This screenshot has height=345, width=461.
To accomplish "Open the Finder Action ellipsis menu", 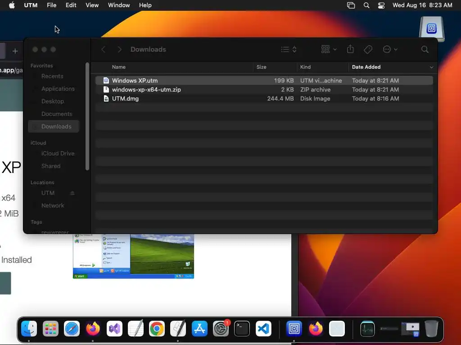I will point(390,49).
